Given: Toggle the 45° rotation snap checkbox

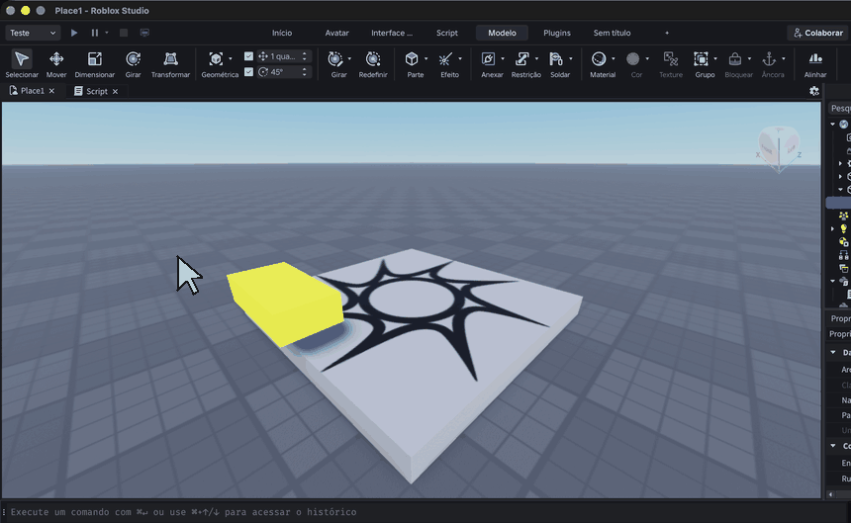Looking at the screenshot, I should pos(248,72).
